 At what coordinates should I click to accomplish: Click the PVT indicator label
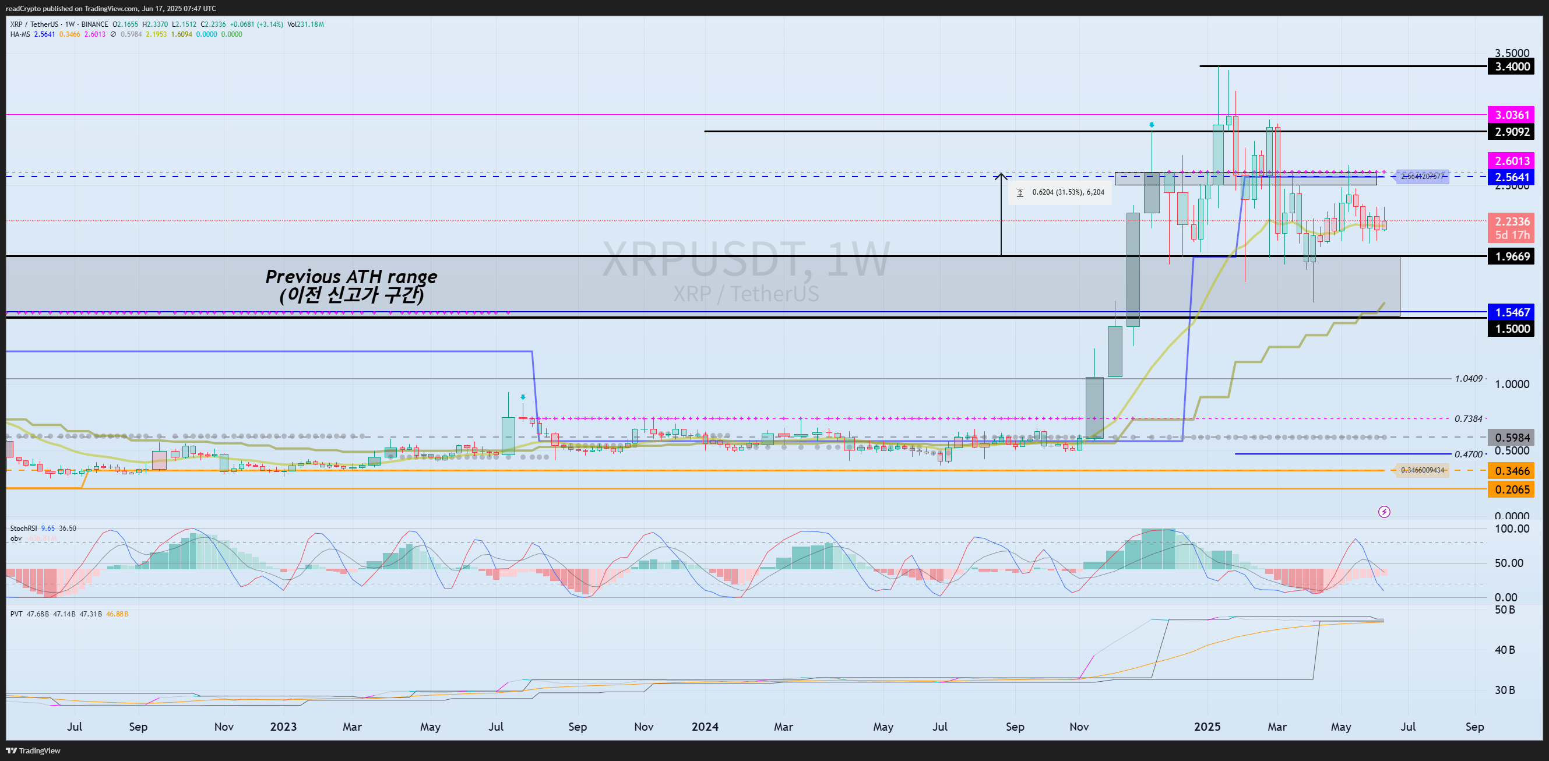[x=16, y=614]
